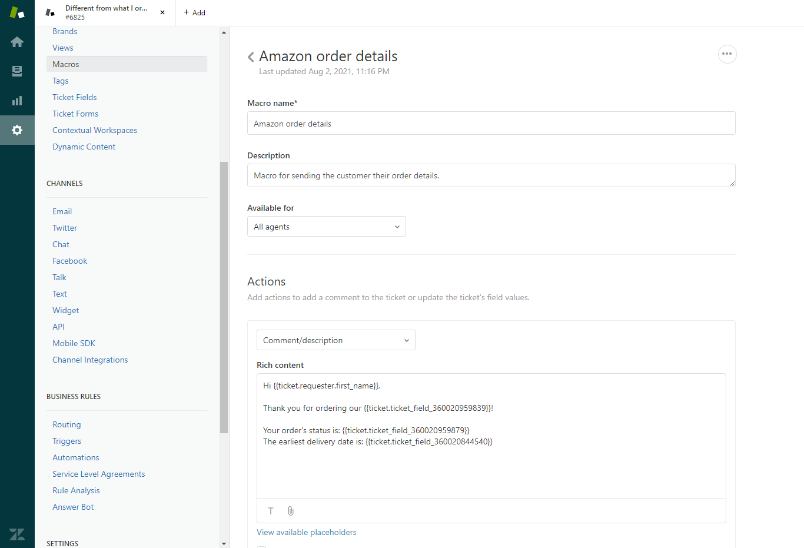Image resolution: width=804 pixels, height=548 pixels.
Task: Open the Reporting bar chart icon
Action: point(17,101)
